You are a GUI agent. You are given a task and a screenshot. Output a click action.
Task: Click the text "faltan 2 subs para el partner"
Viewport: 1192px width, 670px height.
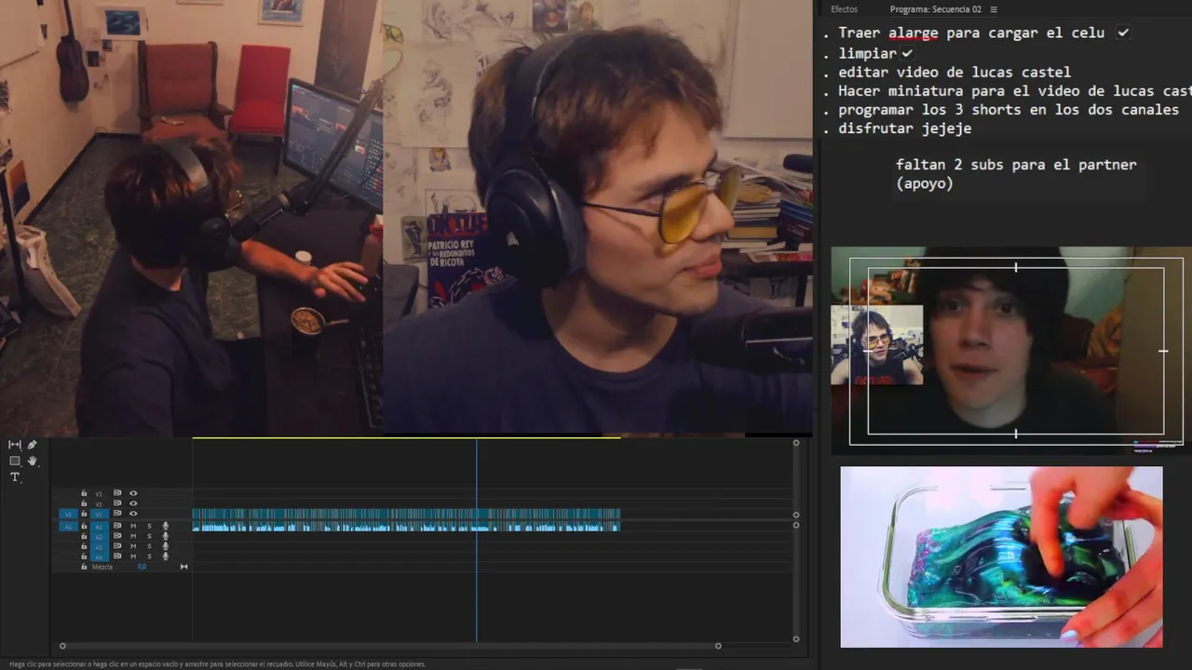click(x=1016, y=165)
